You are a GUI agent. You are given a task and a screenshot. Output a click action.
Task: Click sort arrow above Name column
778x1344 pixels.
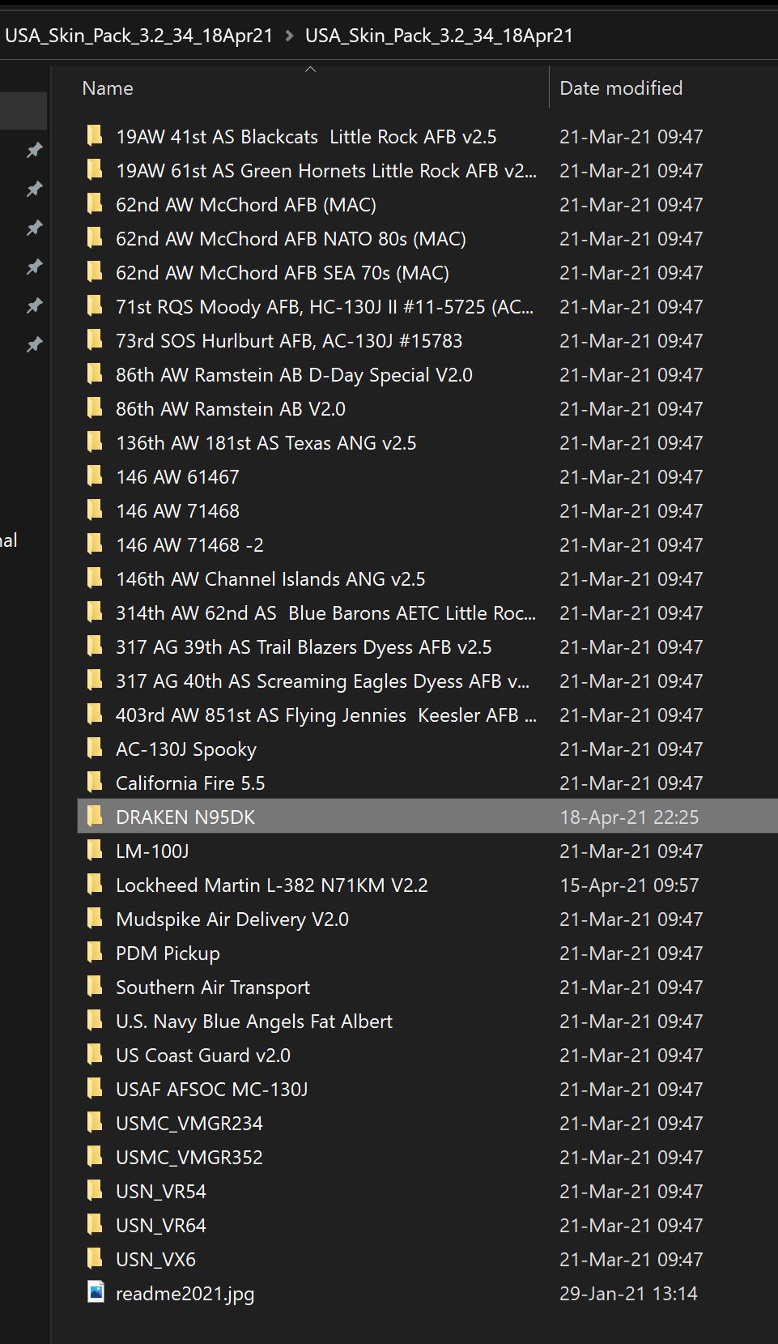click(x=310, y=70)
